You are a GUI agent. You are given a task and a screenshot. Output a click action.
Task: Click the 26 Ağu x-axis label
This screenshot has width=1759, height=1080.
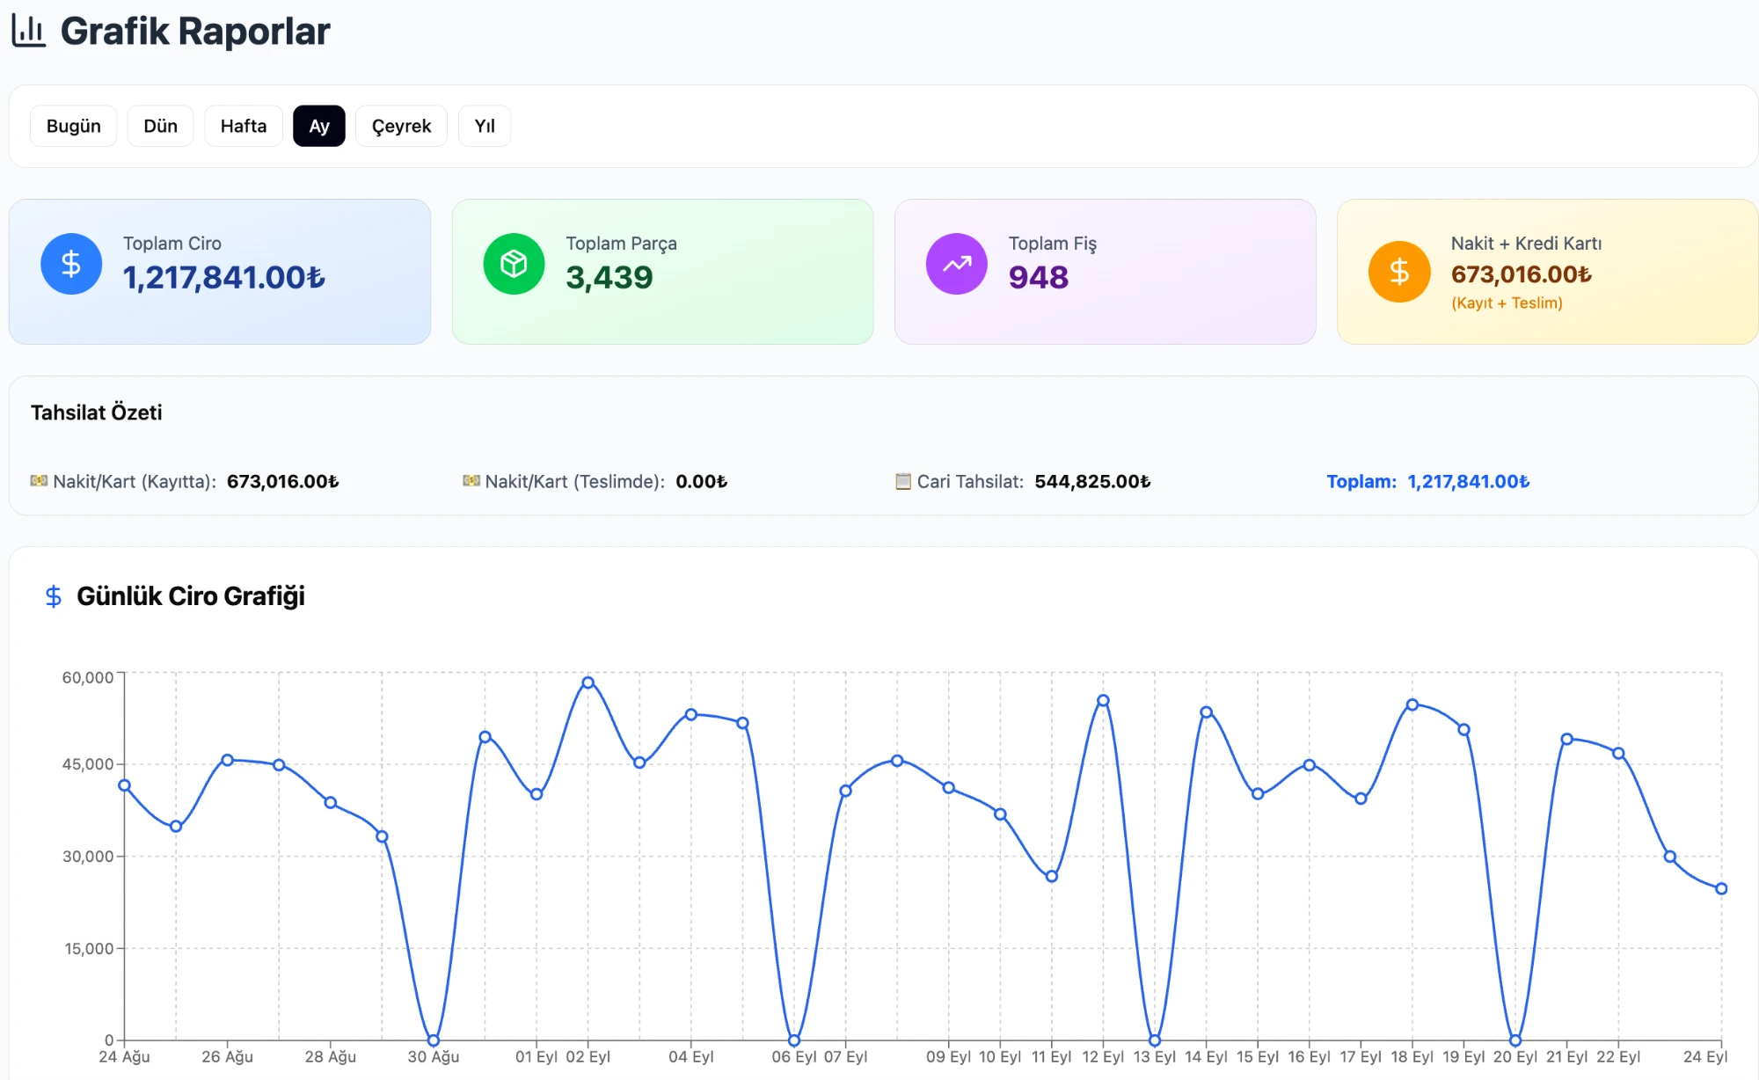(228, 1057)
